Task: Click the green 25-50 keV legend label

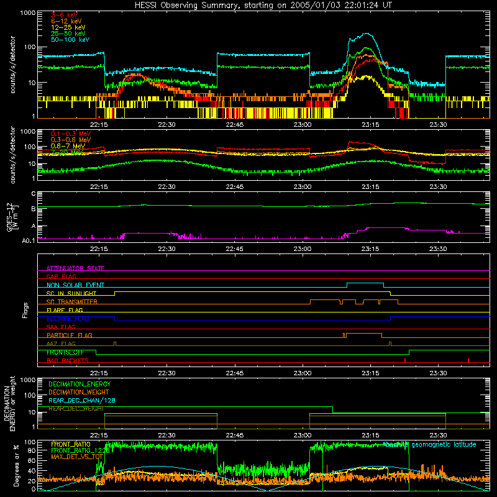Action: click(68, 34)
